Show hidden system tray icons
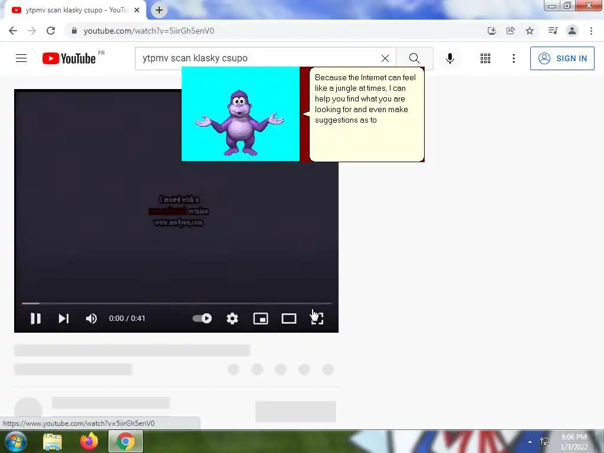The image size is (604, 453). click(x=530, y=442)
